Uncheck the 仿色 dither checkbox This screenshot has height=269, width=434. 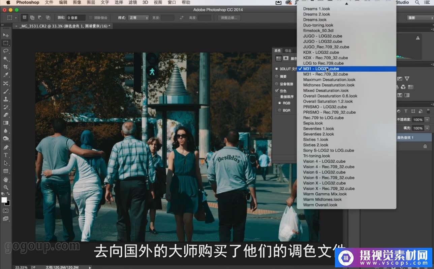277,91
